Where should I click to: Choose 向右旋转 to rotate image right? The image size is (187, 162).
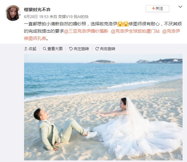[x=107, y=49]
